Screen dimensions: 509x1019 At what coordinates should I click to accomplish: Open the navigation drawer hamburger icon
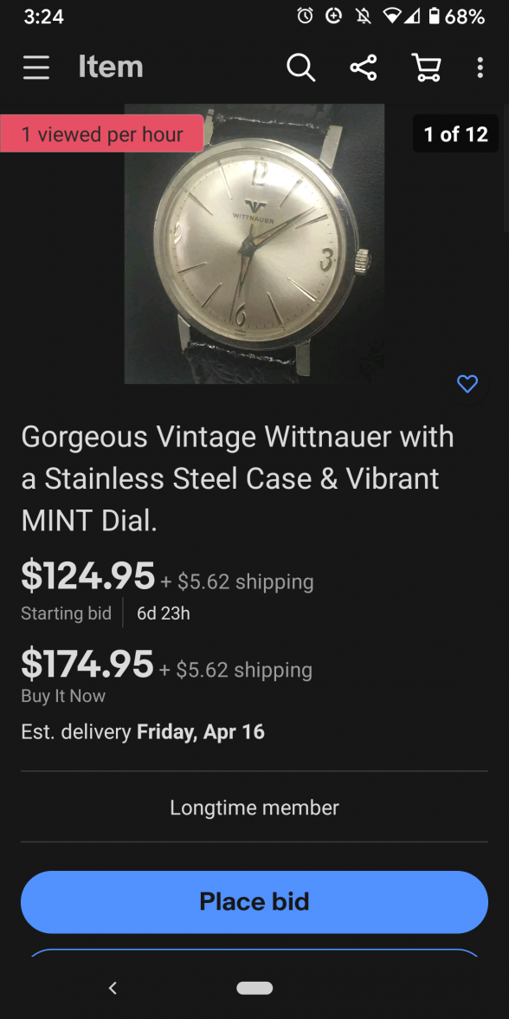(x=35, y=67)
